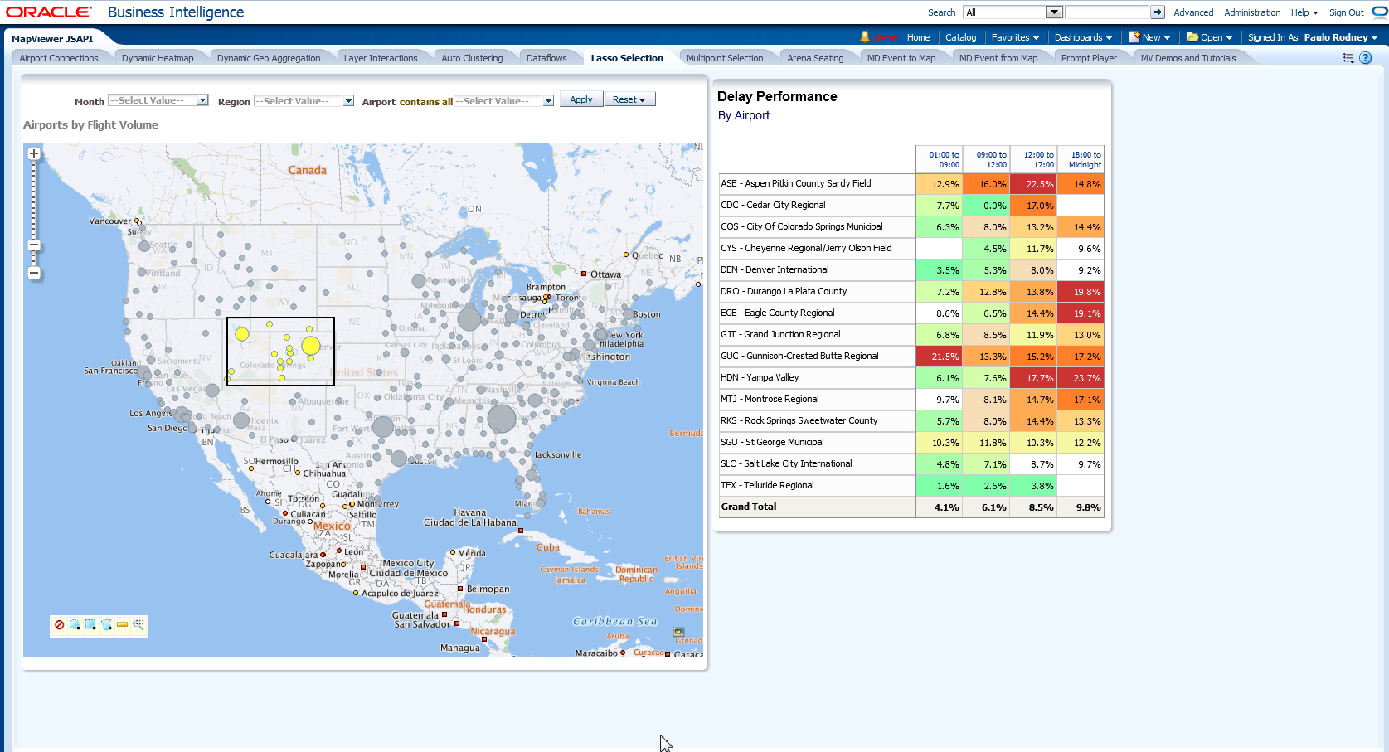Screen dimensions: 1389x752
Task: Expand the Dashboards menu
Action: coord(1083,37)
